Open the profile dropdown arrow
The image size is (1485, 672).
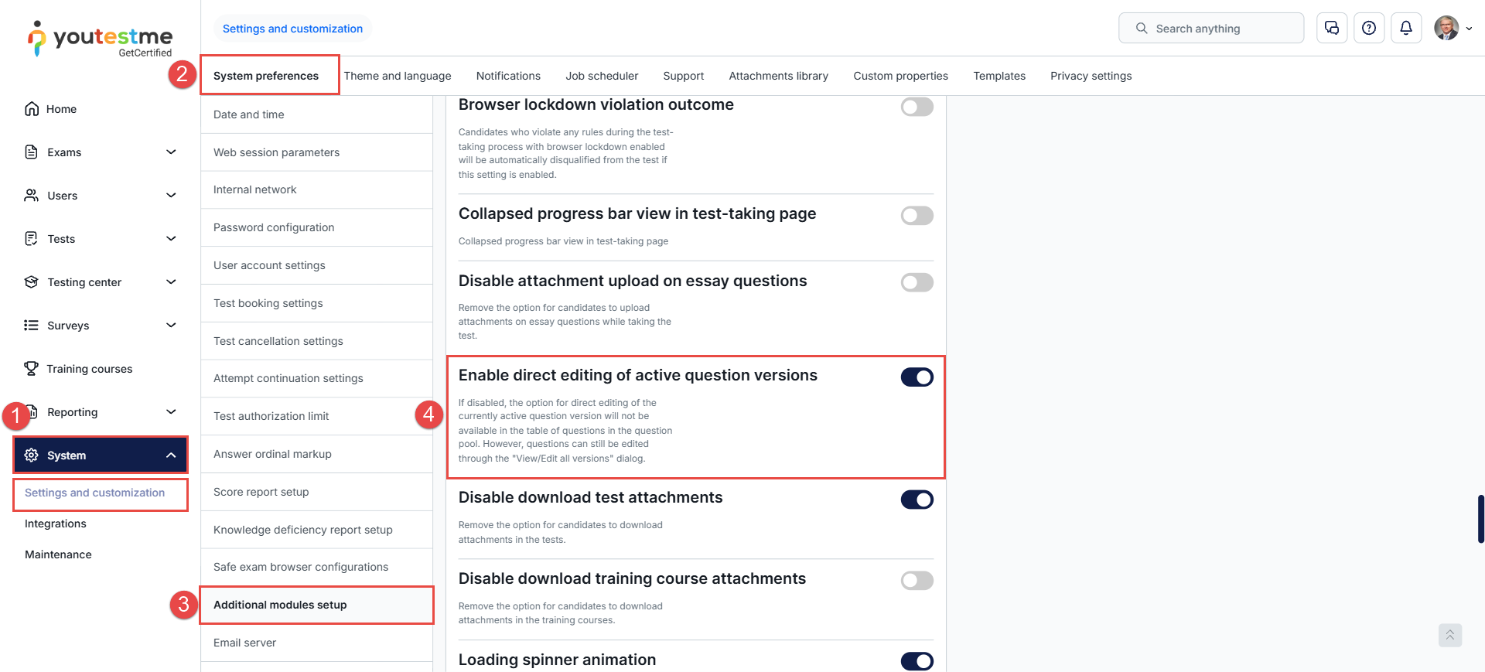tap(1469, 29)
